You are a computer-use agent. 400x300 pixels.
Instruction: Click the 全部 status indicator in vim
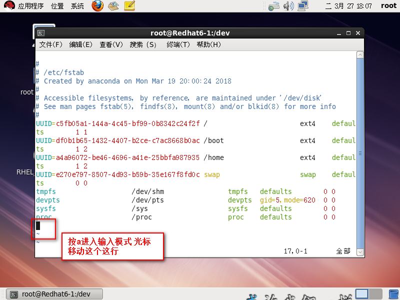coord(343,251)
